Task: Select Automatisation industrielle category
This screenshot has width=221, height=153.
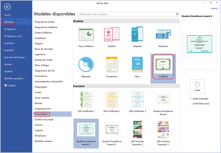Action: coord(49,81)
